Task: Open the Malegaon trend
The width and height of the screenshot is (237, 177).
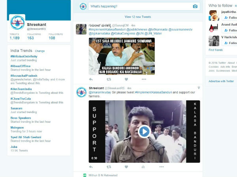Action: [17, 127]
